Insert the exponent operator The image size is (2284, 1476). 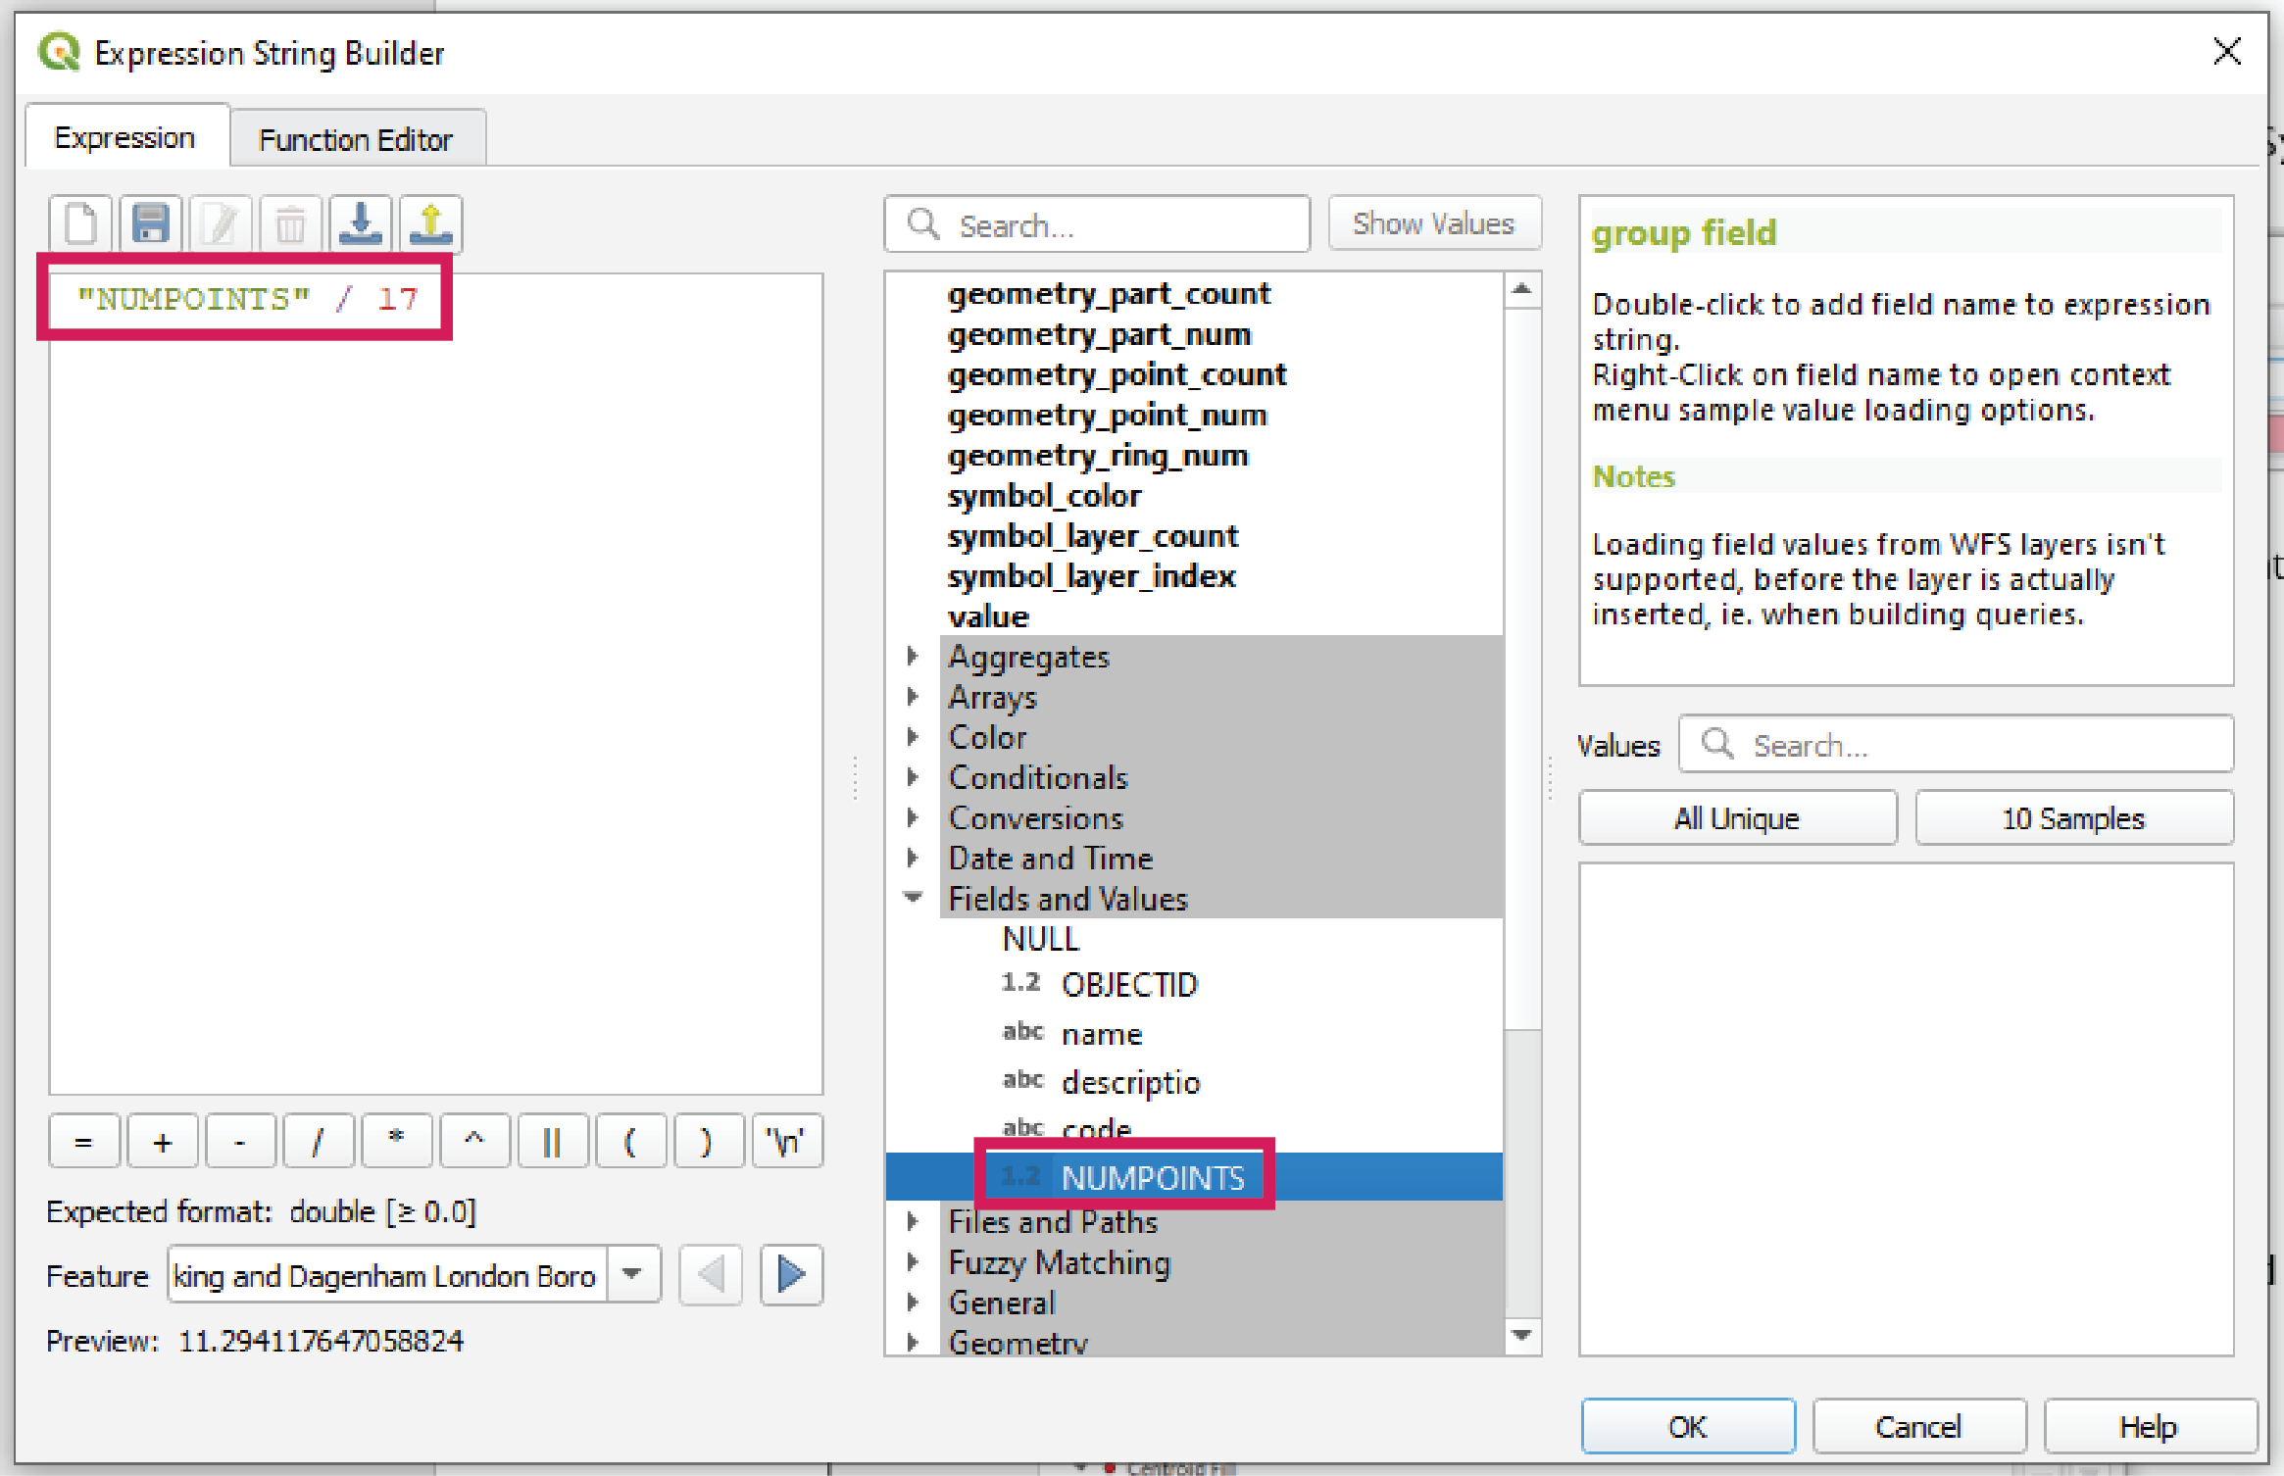474,1140
